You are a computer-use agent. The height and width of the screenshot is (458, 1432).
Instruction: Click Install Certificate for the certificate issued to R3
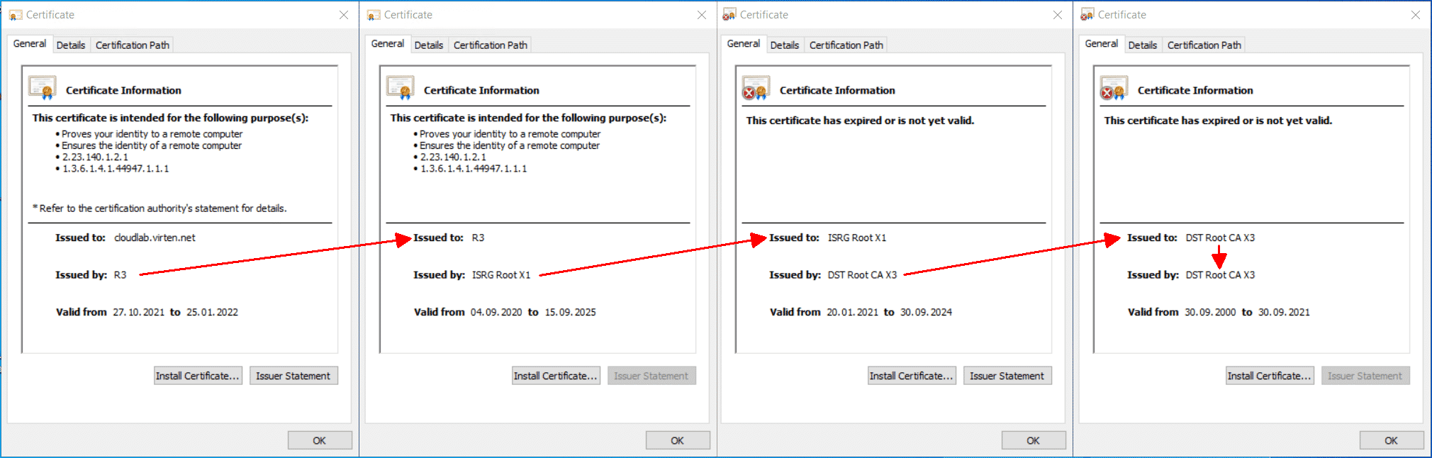(x=556, y=376)
